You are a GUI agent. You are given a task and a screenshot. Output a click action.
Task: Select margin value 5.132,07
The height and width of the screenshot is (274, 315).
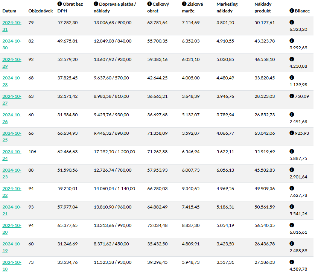coord(191,115)
